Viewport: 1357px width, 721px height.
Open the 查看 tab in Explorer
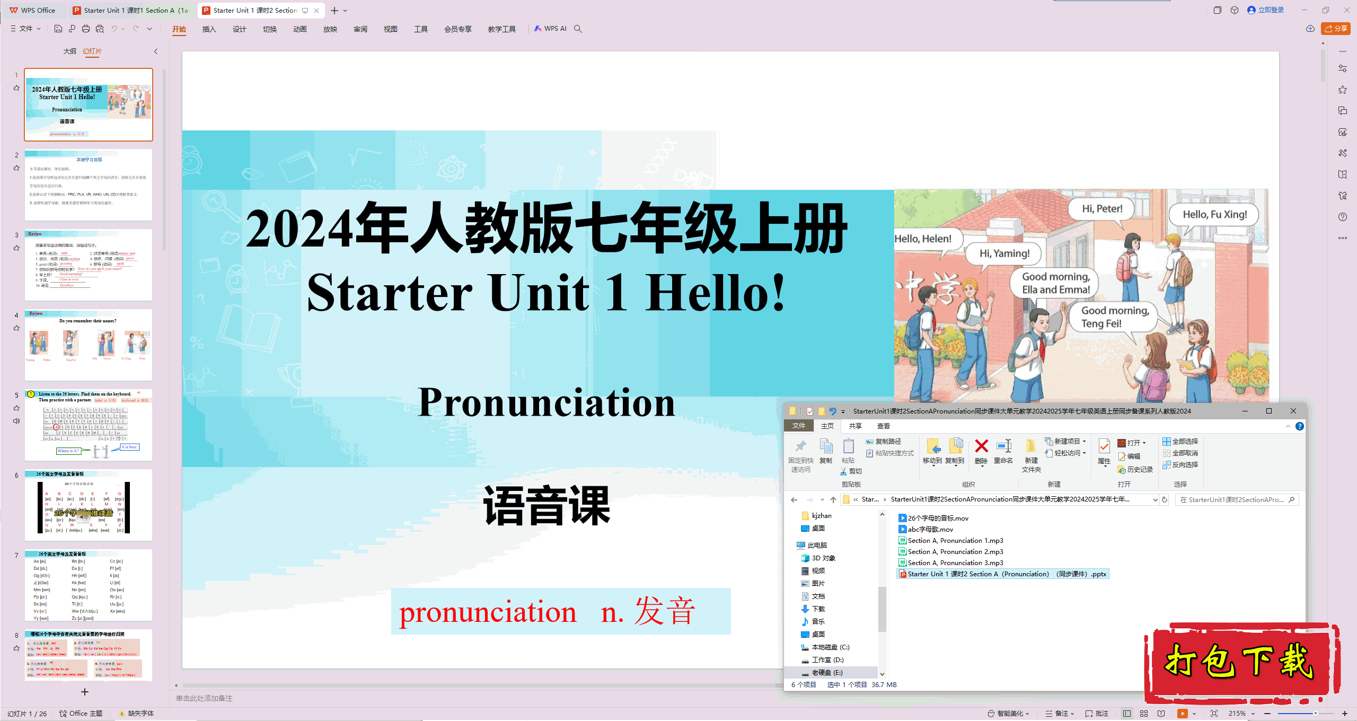click(883, 426)
